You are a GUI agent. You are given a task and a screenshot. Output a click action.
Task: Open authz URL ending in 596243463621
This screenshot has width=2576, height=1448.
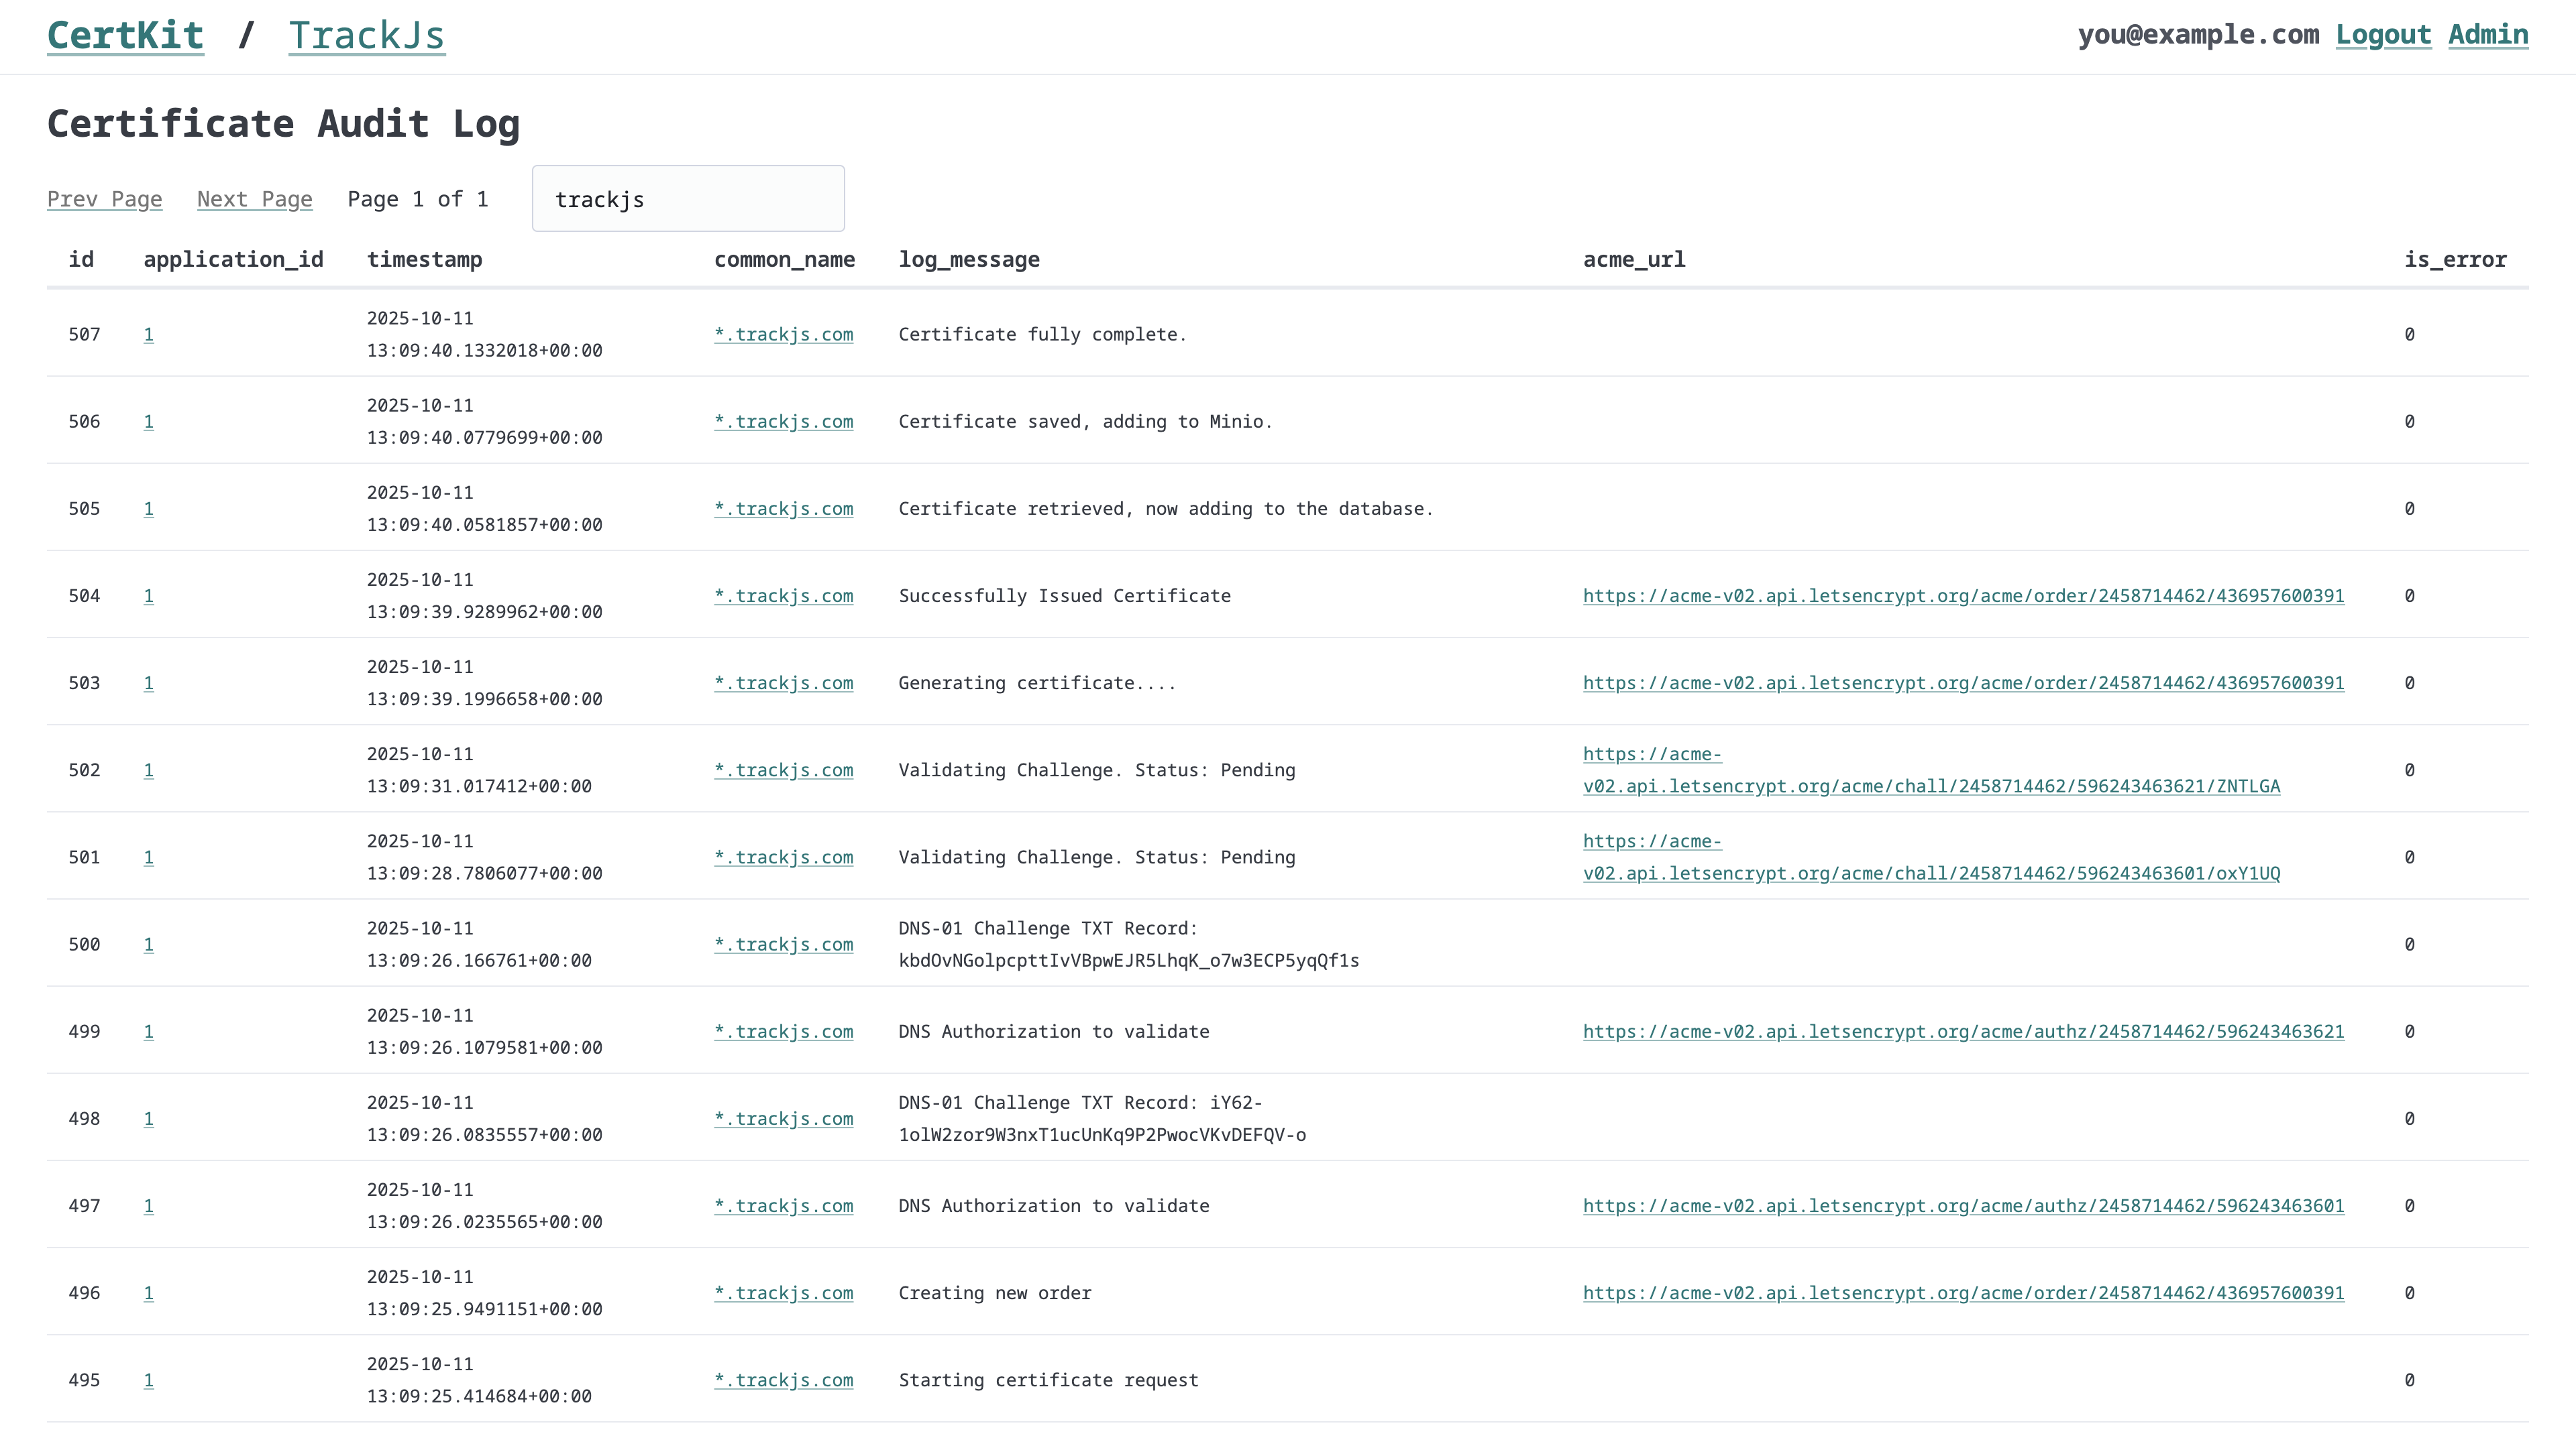pos(1962,1031)
